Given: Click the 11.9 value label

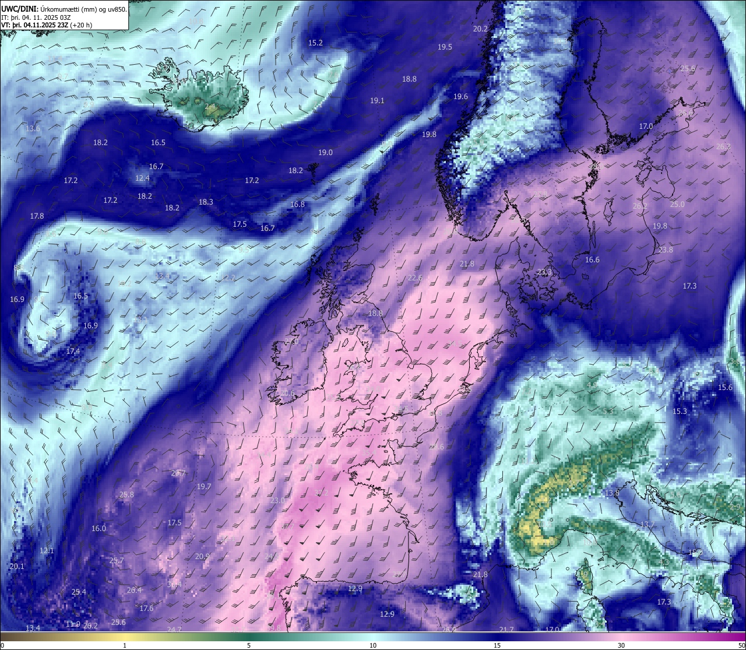Looking at the screenshot, I should pos(73,624).
